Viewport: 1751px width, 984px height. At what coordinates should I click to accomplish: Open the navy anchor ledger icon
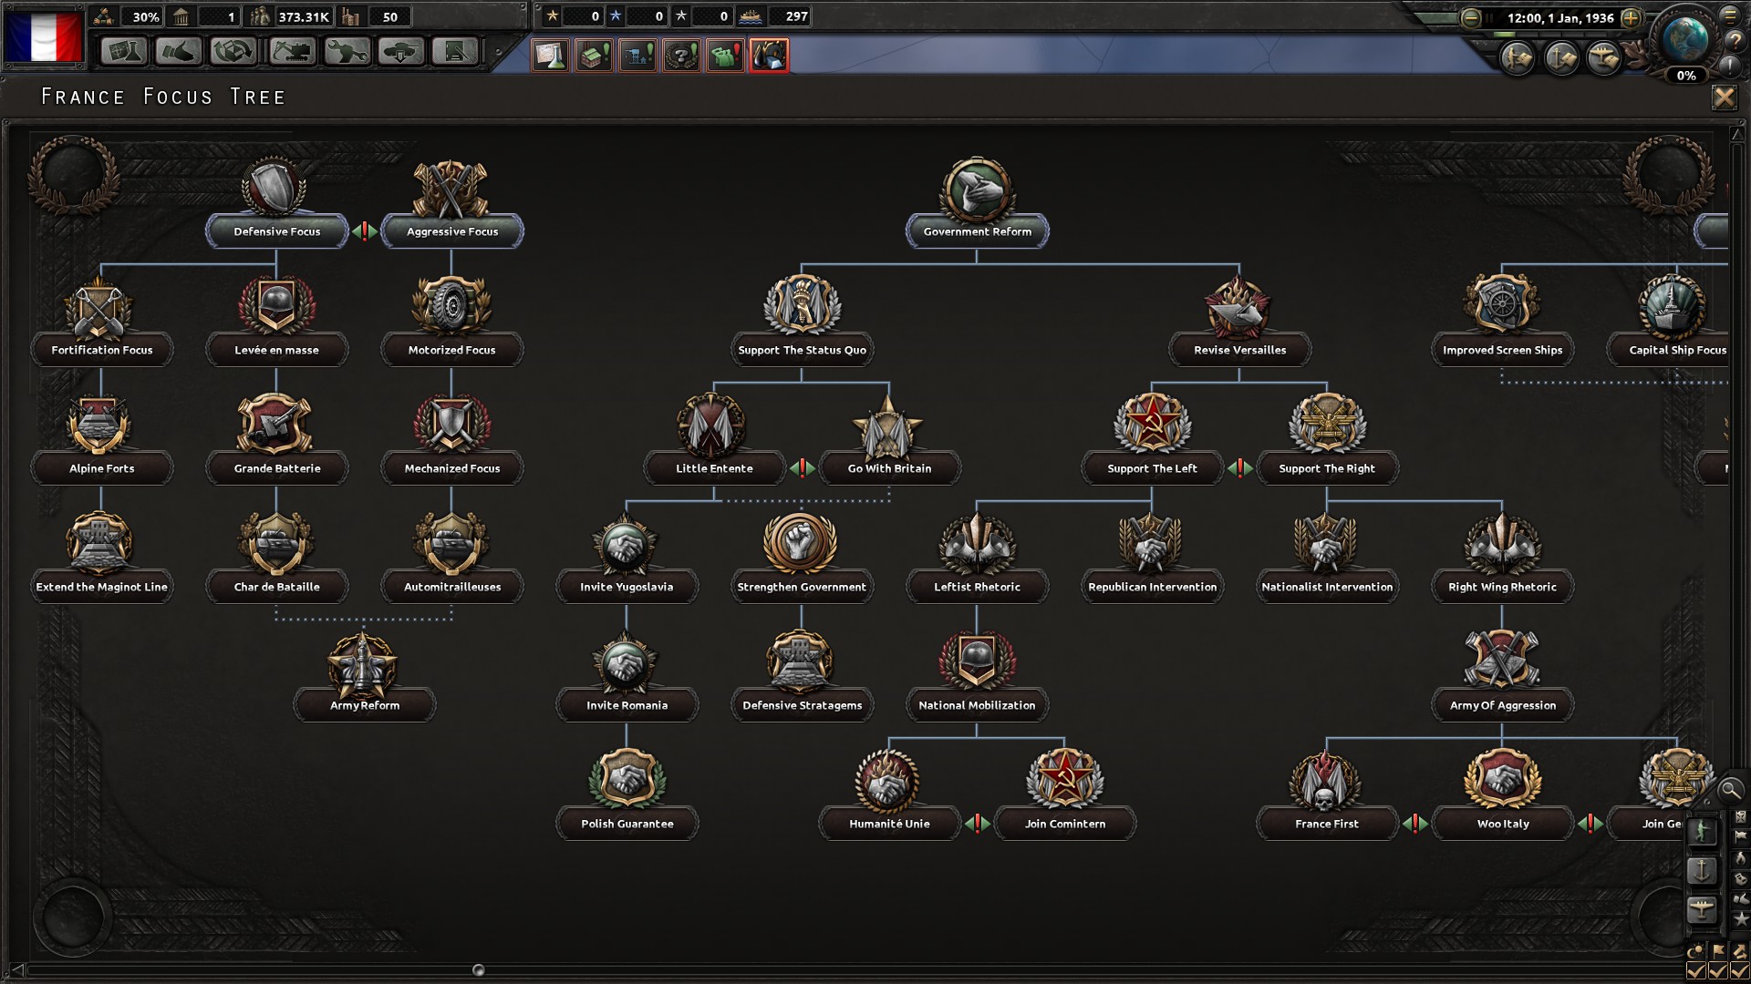(1561, 58)
